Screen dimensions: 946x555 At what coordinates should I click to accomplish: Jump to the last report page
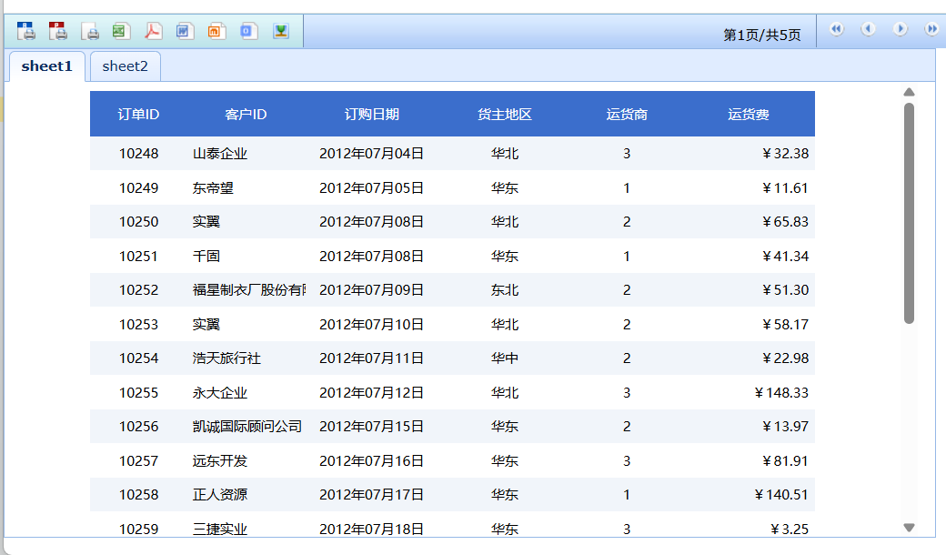(931, 29)
